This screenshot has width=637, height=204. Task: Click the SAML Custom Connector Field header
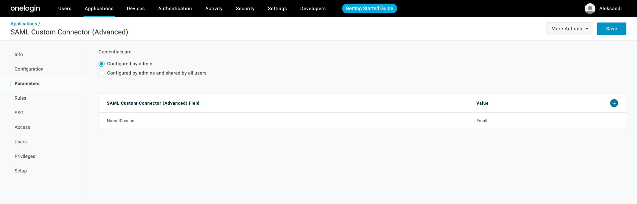click(x=153, y=103)
